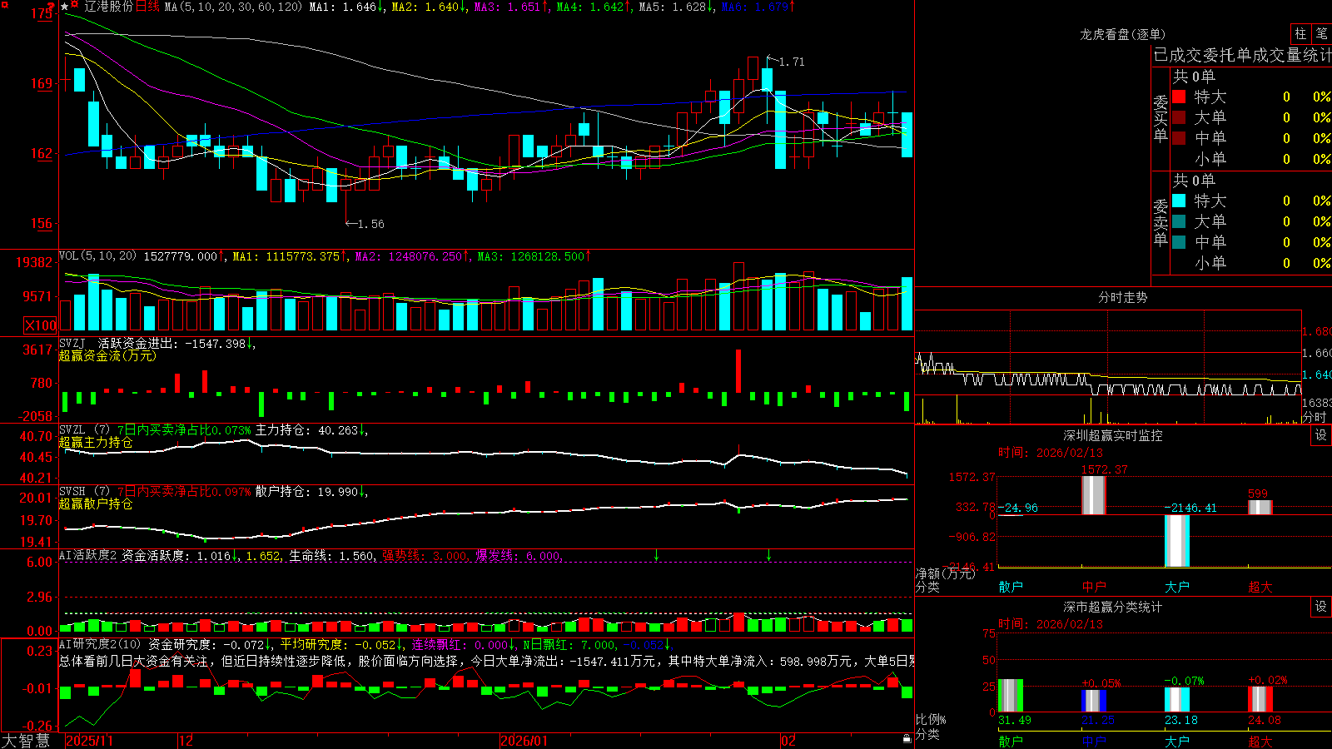This screenshot has height=749, width=1332.
Task: Open 设 settings for 深市超赢分类统计
Action: pos(1321,608)
